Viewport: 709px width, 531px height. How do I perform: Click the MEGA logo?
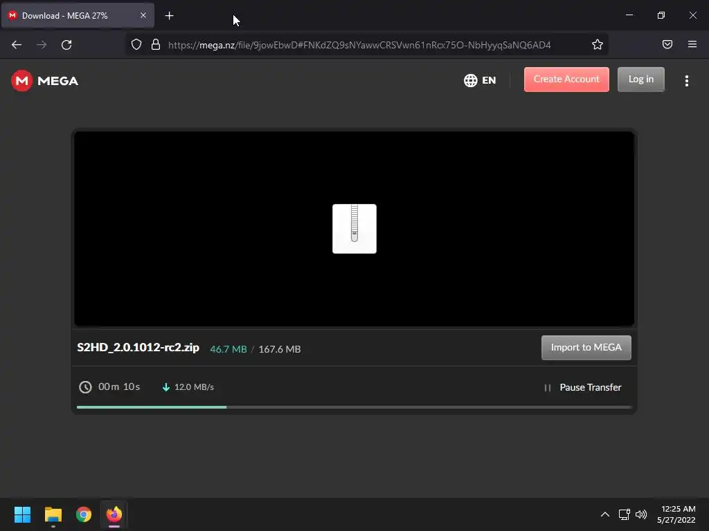(45, 81)
